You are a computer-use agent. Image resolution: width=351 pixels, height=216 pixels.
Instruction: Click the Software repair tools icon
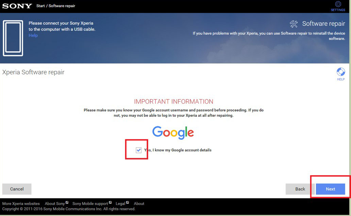tap(294, 24)
